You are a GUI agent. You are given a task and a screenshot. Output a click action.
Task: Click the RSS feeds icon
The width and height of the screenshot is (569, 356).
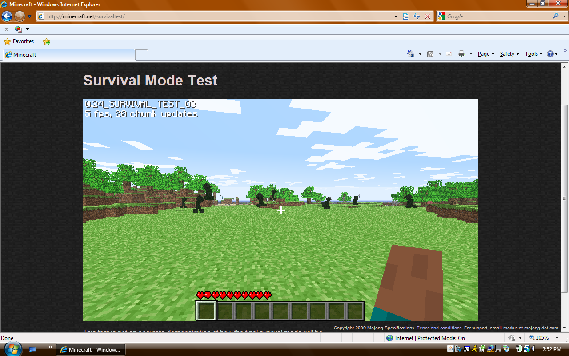pyautogui.click(x=430, y=54)
